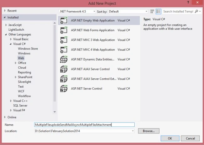Click the ASP.NET MVC 3 Web Application icon
This screenshot has height=145, width=204.
tap(64, 40)
